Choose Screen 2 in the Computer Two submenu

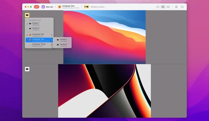[x=63, y=45]
